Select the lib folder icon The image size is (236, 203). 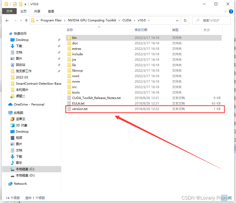coord(69,65)
